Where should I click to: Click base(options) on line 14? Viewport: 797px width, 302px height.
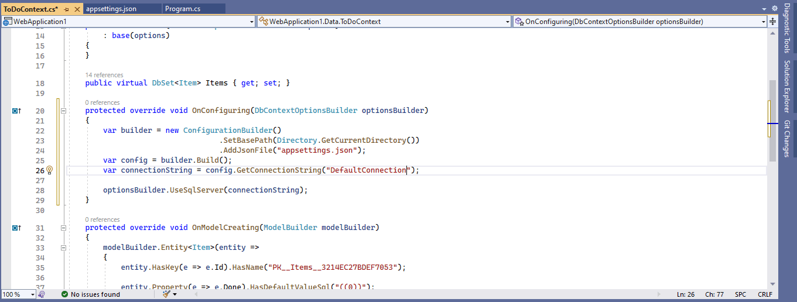click(141, 36)
